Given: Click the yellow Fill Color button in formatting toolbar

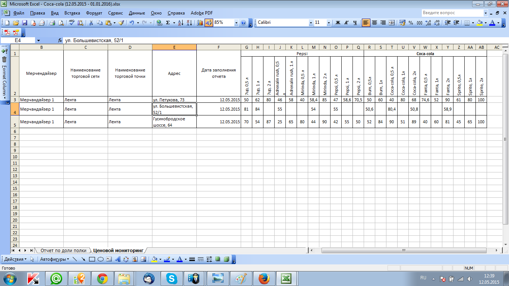Looking at the screenshot, I should tap(480, 23).
